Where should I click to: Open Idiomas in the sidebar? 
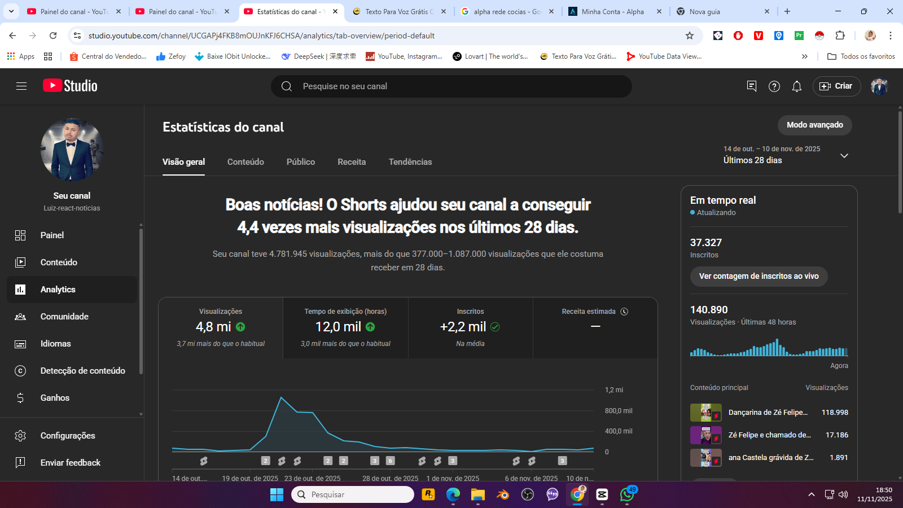(x=72, y=344)
